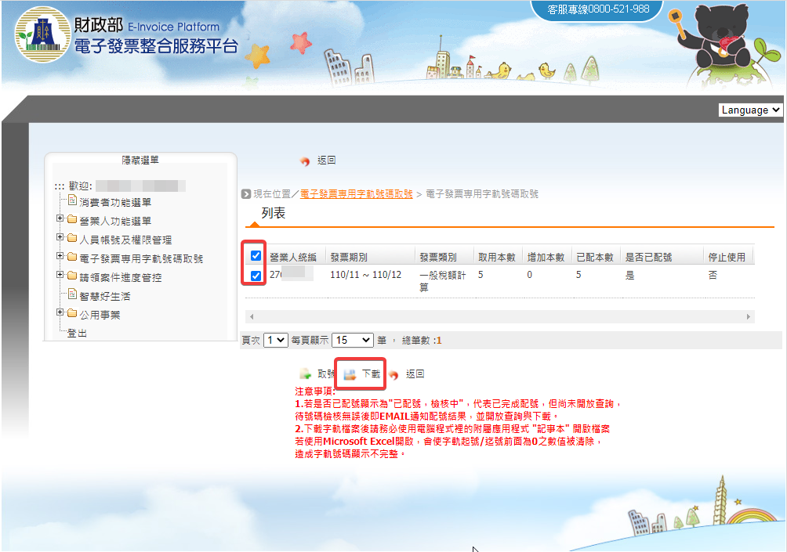Toggle the select-all checkbox in table header
Viewport: 787px width, 552px height.
(256, 256)
